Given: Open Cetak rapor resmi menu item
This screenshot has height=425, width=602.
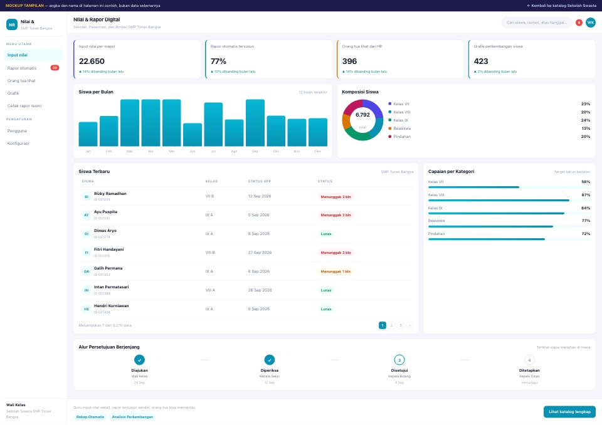Looking at the screenshot, I should 33,105.
